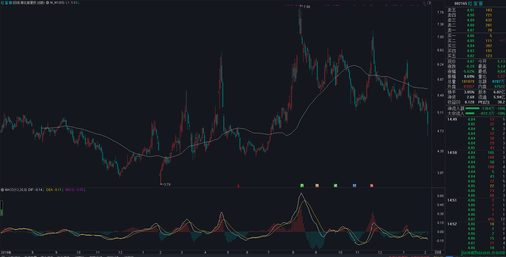The image size is (506, 257).
Task: Select the 002165 红宝丽 title in quote panel
Action: tap(468, 3)
